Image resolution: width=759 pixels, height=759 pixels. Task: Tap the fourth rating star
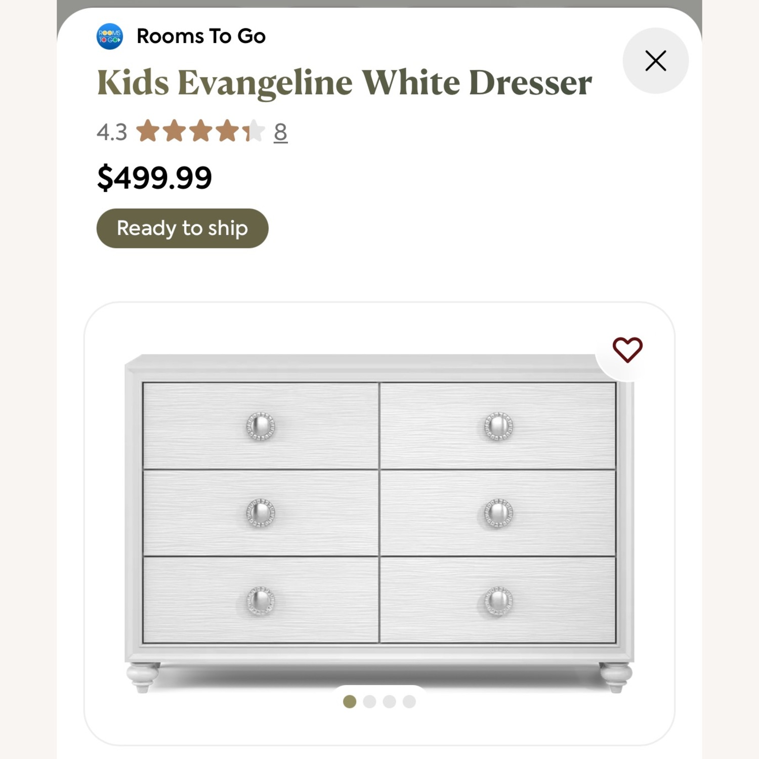228,132
